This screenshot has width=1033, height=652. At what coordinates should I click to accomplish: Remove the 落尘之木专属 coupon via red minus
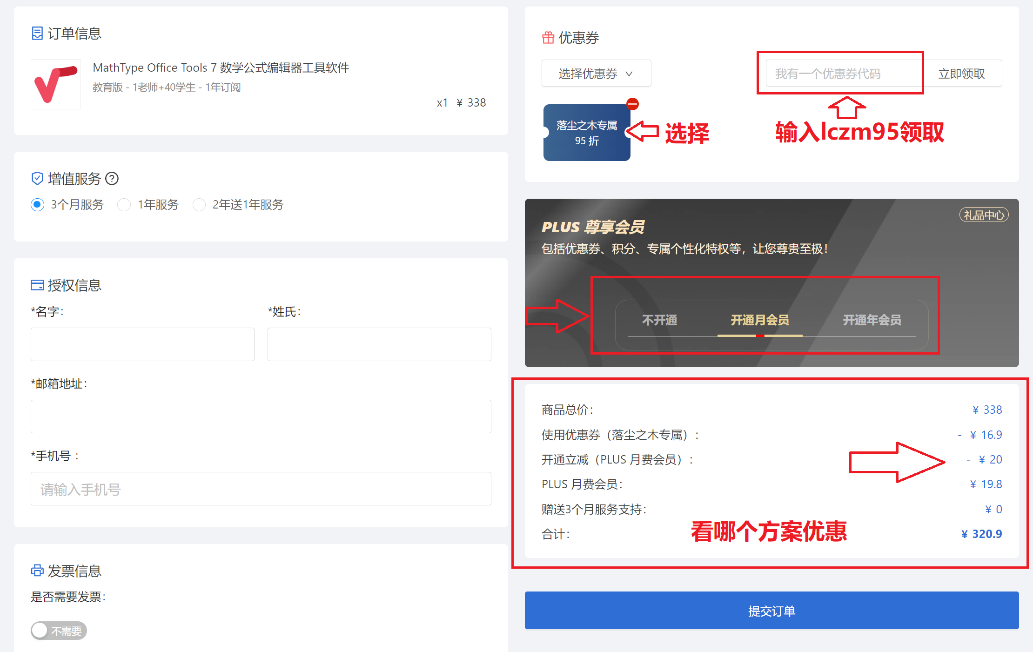point(632,104)
